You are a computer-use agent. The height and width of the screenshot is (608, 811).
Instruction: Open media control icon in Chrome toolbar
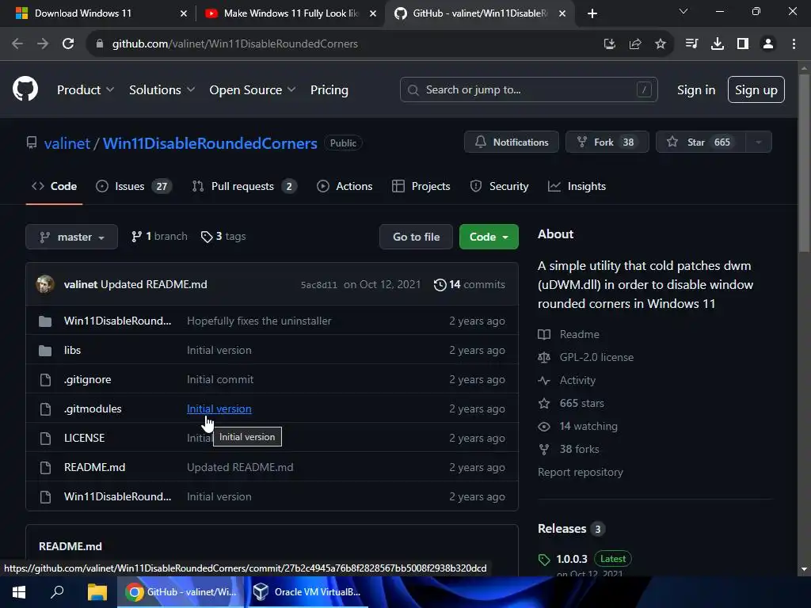pyautogui.click(x=691, y=44)
